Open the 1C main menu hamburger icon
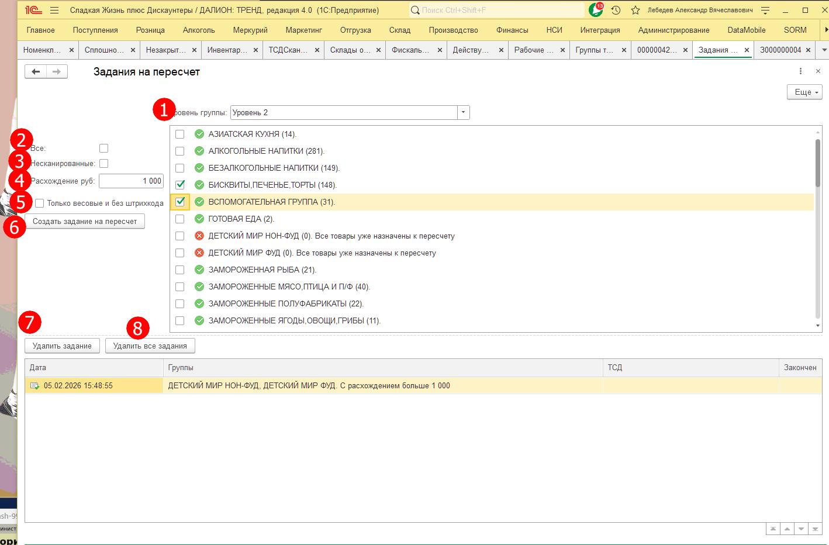The image size is (829, 545). tap(54, 11)
